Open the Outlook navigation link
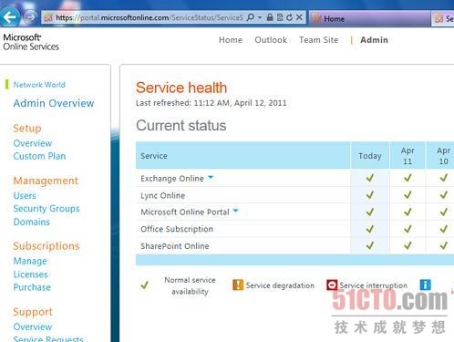Screen dimensions: 454x342 point(271,40)
